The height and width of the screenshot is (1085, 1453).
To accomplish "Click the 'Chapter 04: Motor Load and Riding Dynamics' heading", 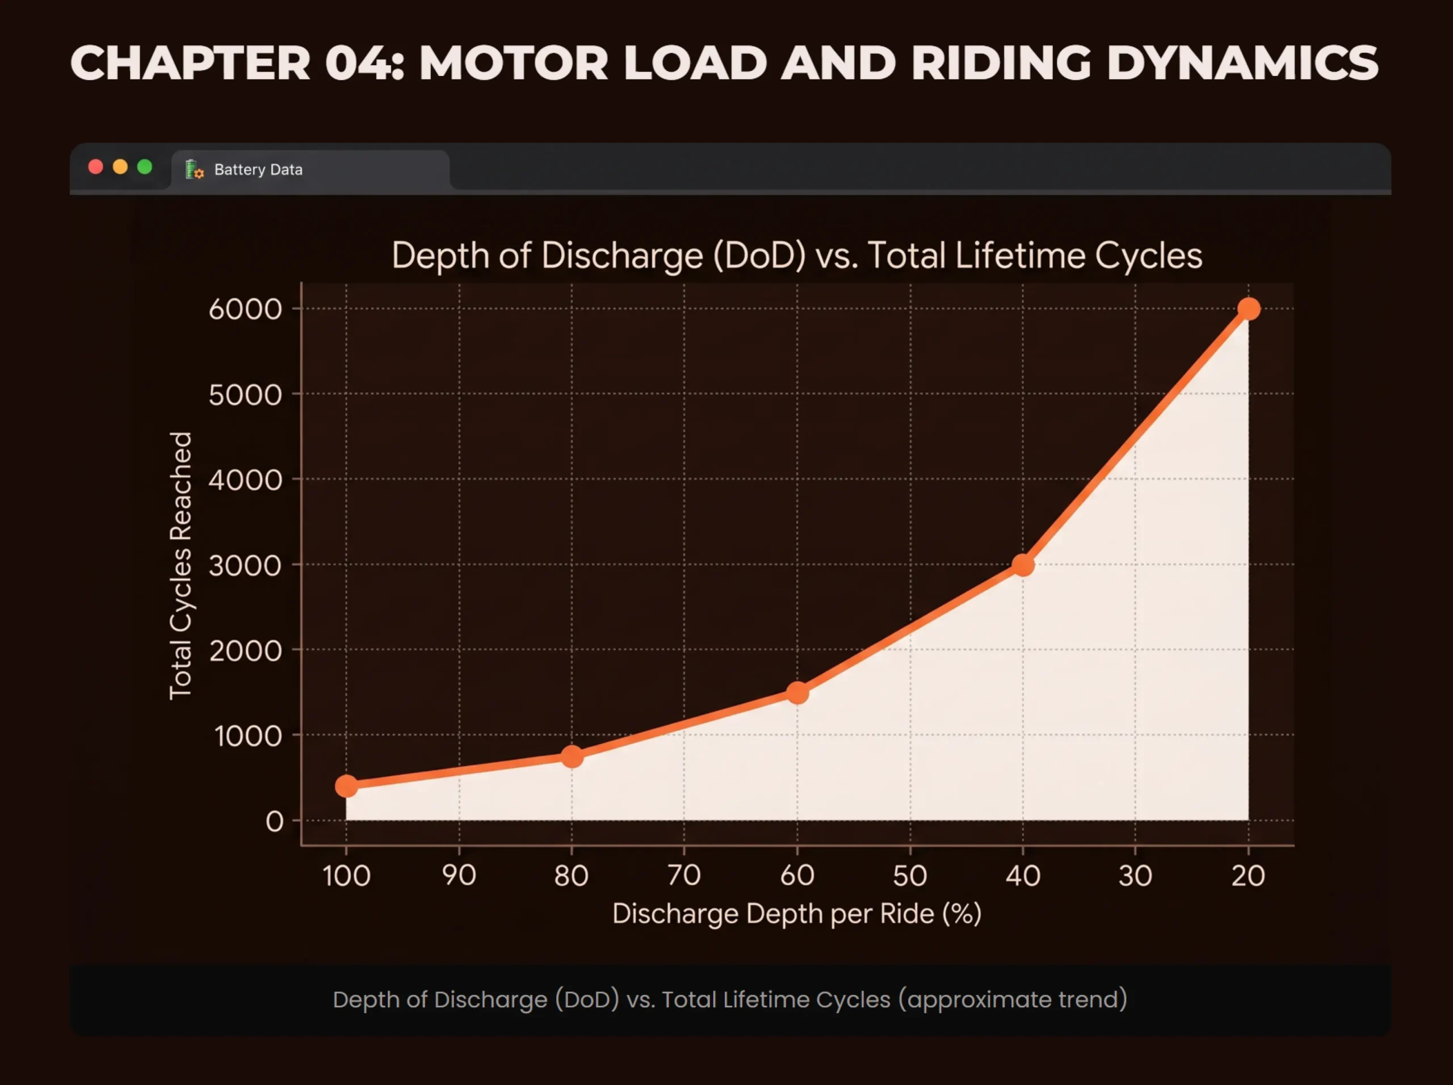I will 725,63.
